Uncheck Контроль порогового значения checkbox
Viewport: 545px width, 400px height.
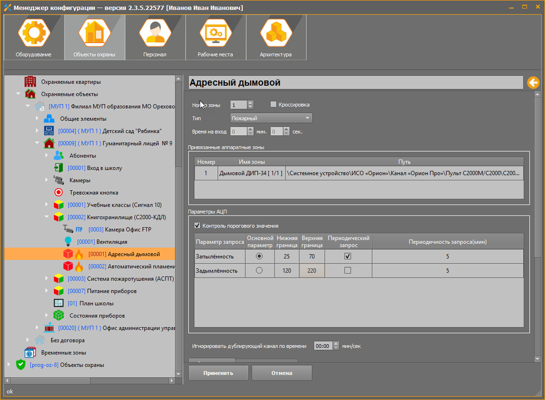point(198,226)
